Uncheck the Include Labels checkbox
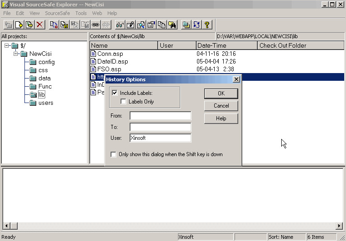Screen dimensions: 346x241 [x=115, y=93]
